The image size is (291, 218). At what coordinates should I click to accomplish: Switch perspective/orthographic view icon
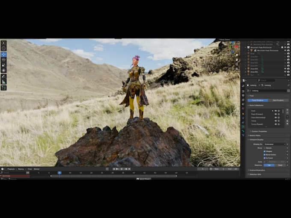pos(237,69)
